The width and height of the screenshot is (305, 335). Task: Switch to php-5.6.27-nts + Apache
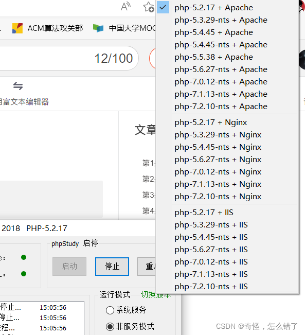(x=227, y=69)
